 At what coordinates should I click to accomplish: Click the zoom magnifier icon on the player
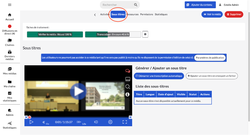(127, 87)
